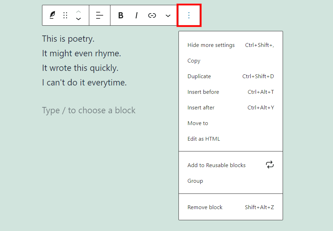Open the additional formatting dropdown
This screenshot has height=231, width=333.
168,16
